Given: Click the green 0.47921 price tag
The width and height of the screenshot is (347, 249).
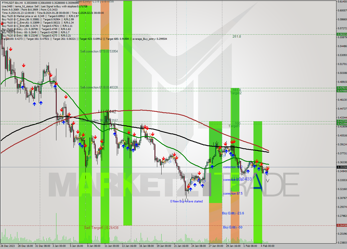Looking at the screenshot, I should (342, 88).
